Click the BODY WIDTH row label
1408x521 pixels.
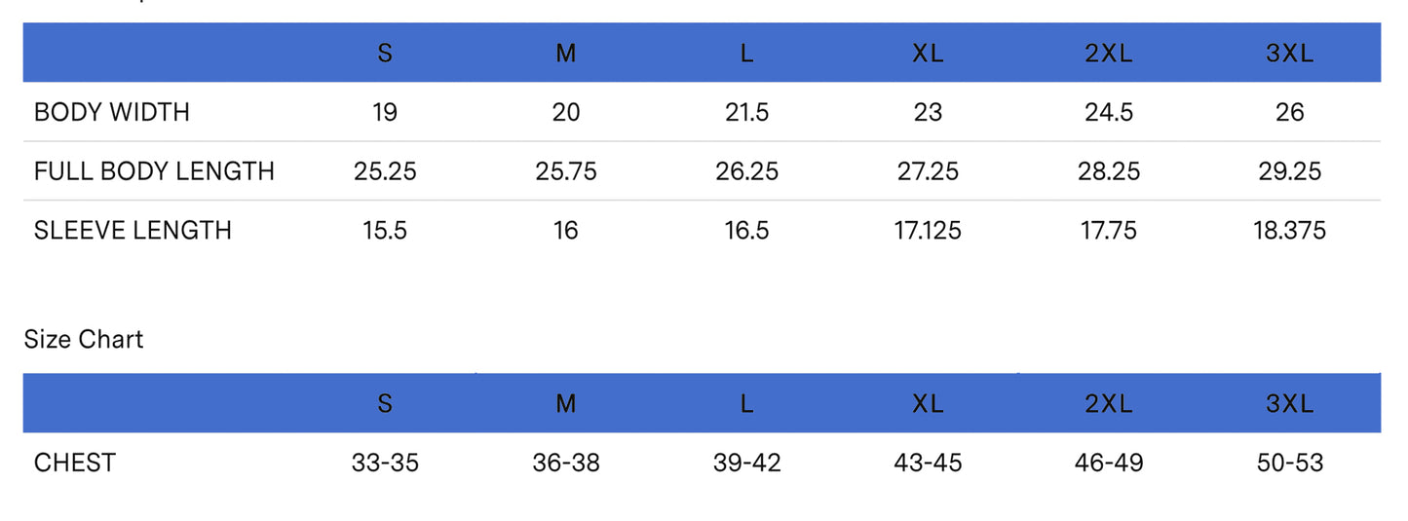coord(111,112)
